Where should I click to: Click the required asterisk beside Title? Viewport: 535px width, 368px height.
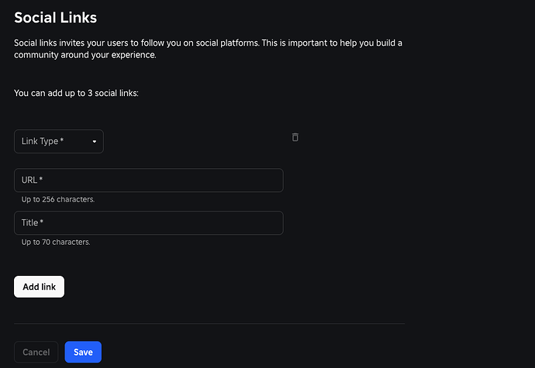42,222
